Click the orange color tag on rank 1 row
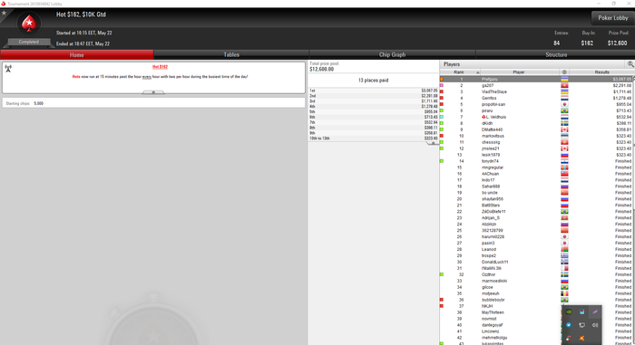Viewport: 635px width, 345px height. 442,80
